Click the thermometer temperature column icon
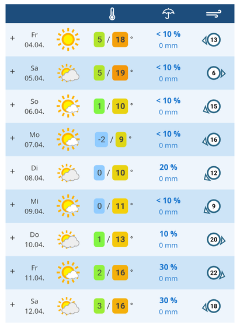The height and width of the screenshot is (326, 240). (112, 14)
